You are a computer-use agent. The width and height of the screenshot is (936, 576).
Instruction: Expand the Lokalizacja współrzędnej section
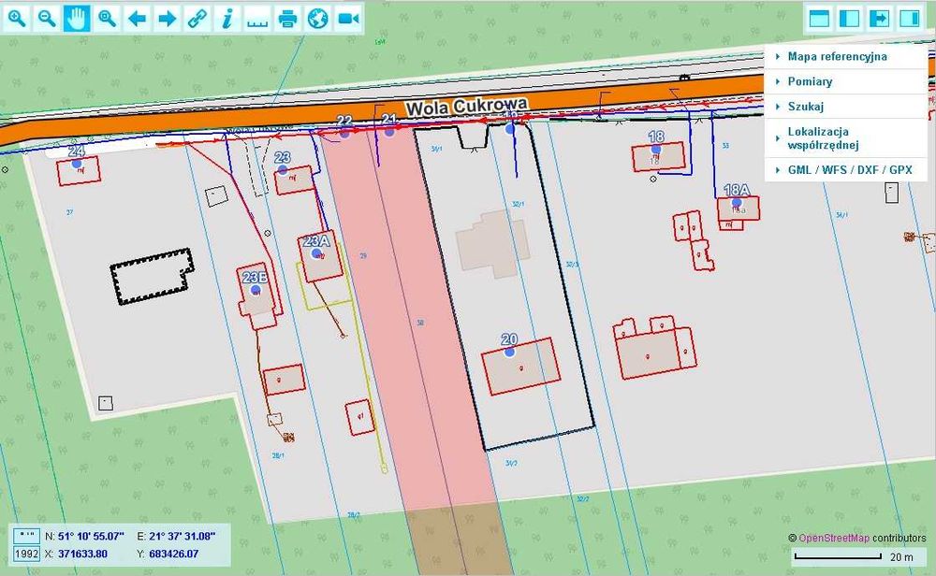(x=846, y=137)
